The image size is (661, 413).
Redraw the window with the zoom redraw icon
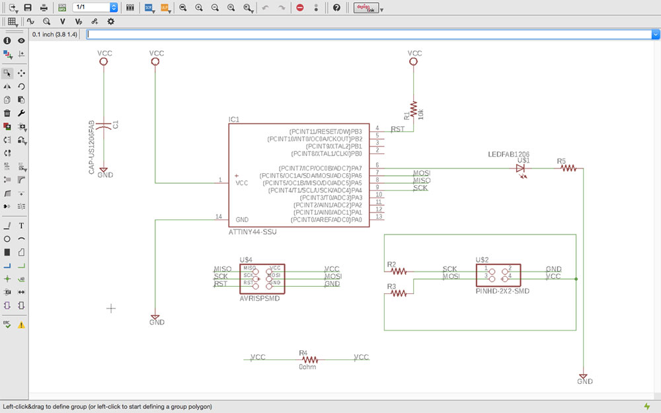(x=231, y=7)
